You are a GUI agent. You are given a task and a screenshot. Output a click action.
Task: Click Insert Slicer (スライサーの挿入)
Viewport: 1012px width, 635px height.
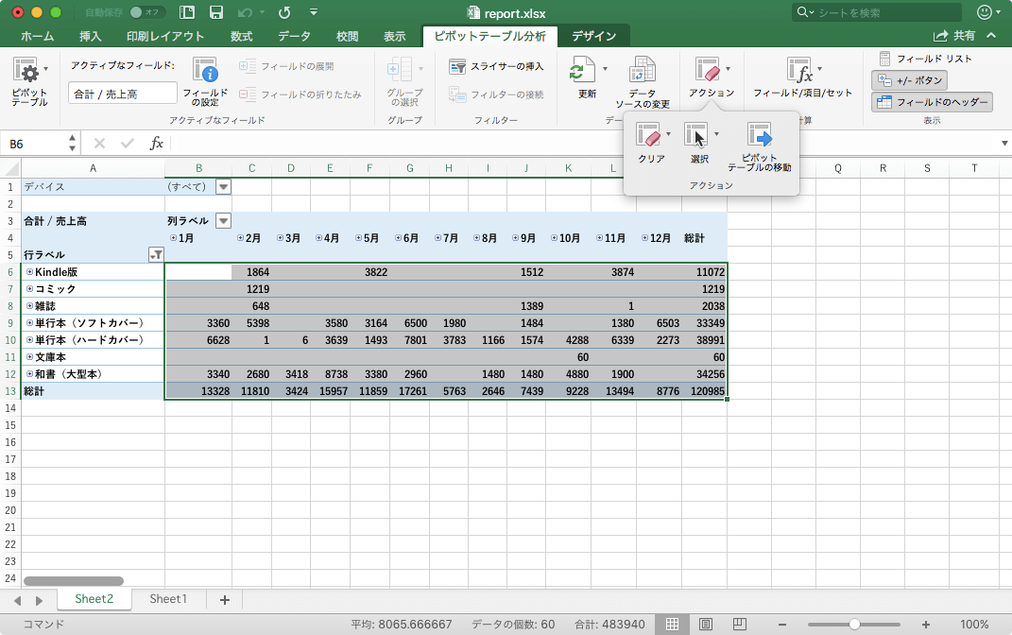pyautogui.click(x=496, y=66)
